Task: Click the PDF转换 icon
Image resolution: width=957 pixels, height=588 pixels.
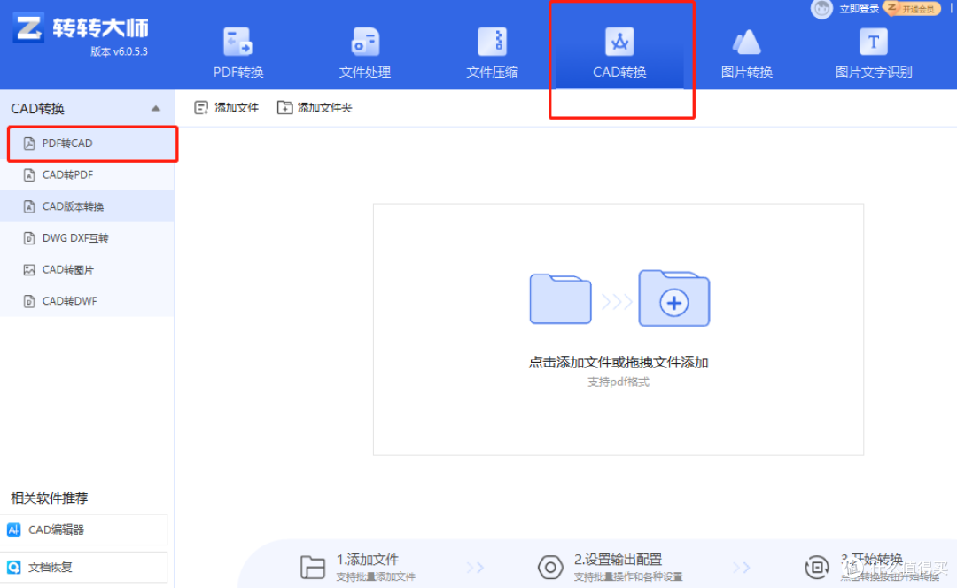Action: (237, 42)
